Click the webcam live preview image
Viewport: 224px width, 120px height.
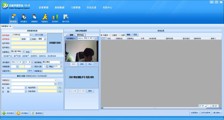82,51
